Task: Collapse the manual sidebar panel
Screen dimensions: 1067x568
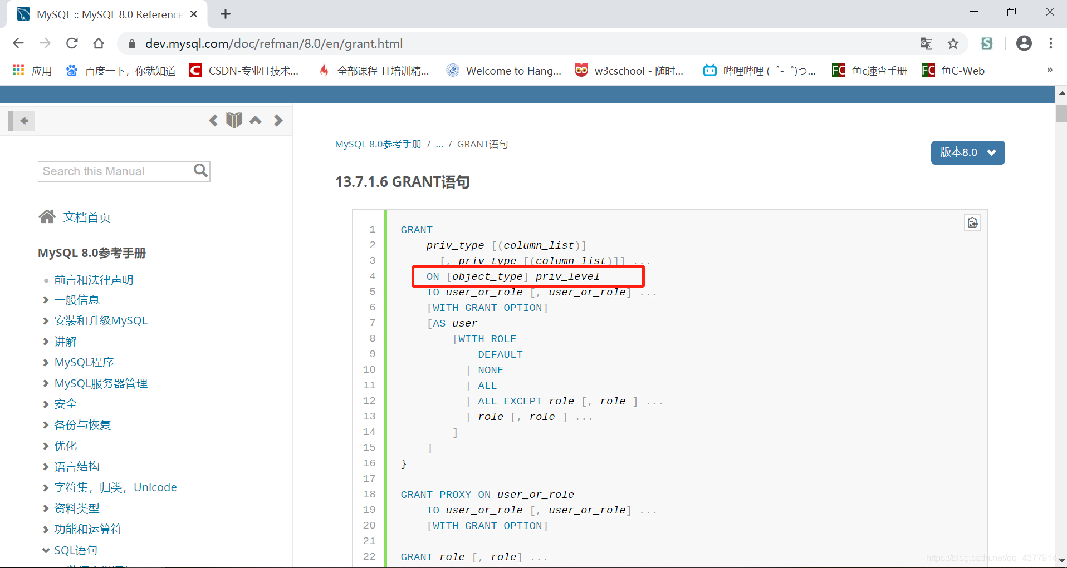Action: 22,121
